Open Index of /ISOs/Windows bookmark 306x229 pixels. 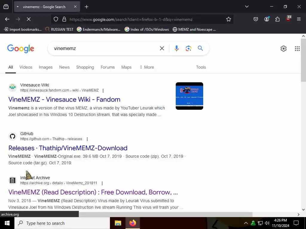pos(147,30)
